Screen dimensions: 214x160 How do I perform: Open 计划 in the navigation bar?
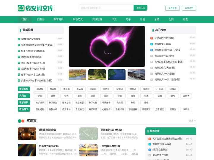click(142, 20)
